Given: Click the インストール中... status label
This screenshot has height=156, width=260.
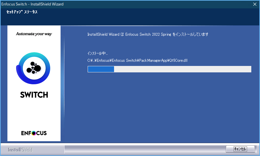Looking at the screenshot, I should pyautogui.click(x=98, y=53).
